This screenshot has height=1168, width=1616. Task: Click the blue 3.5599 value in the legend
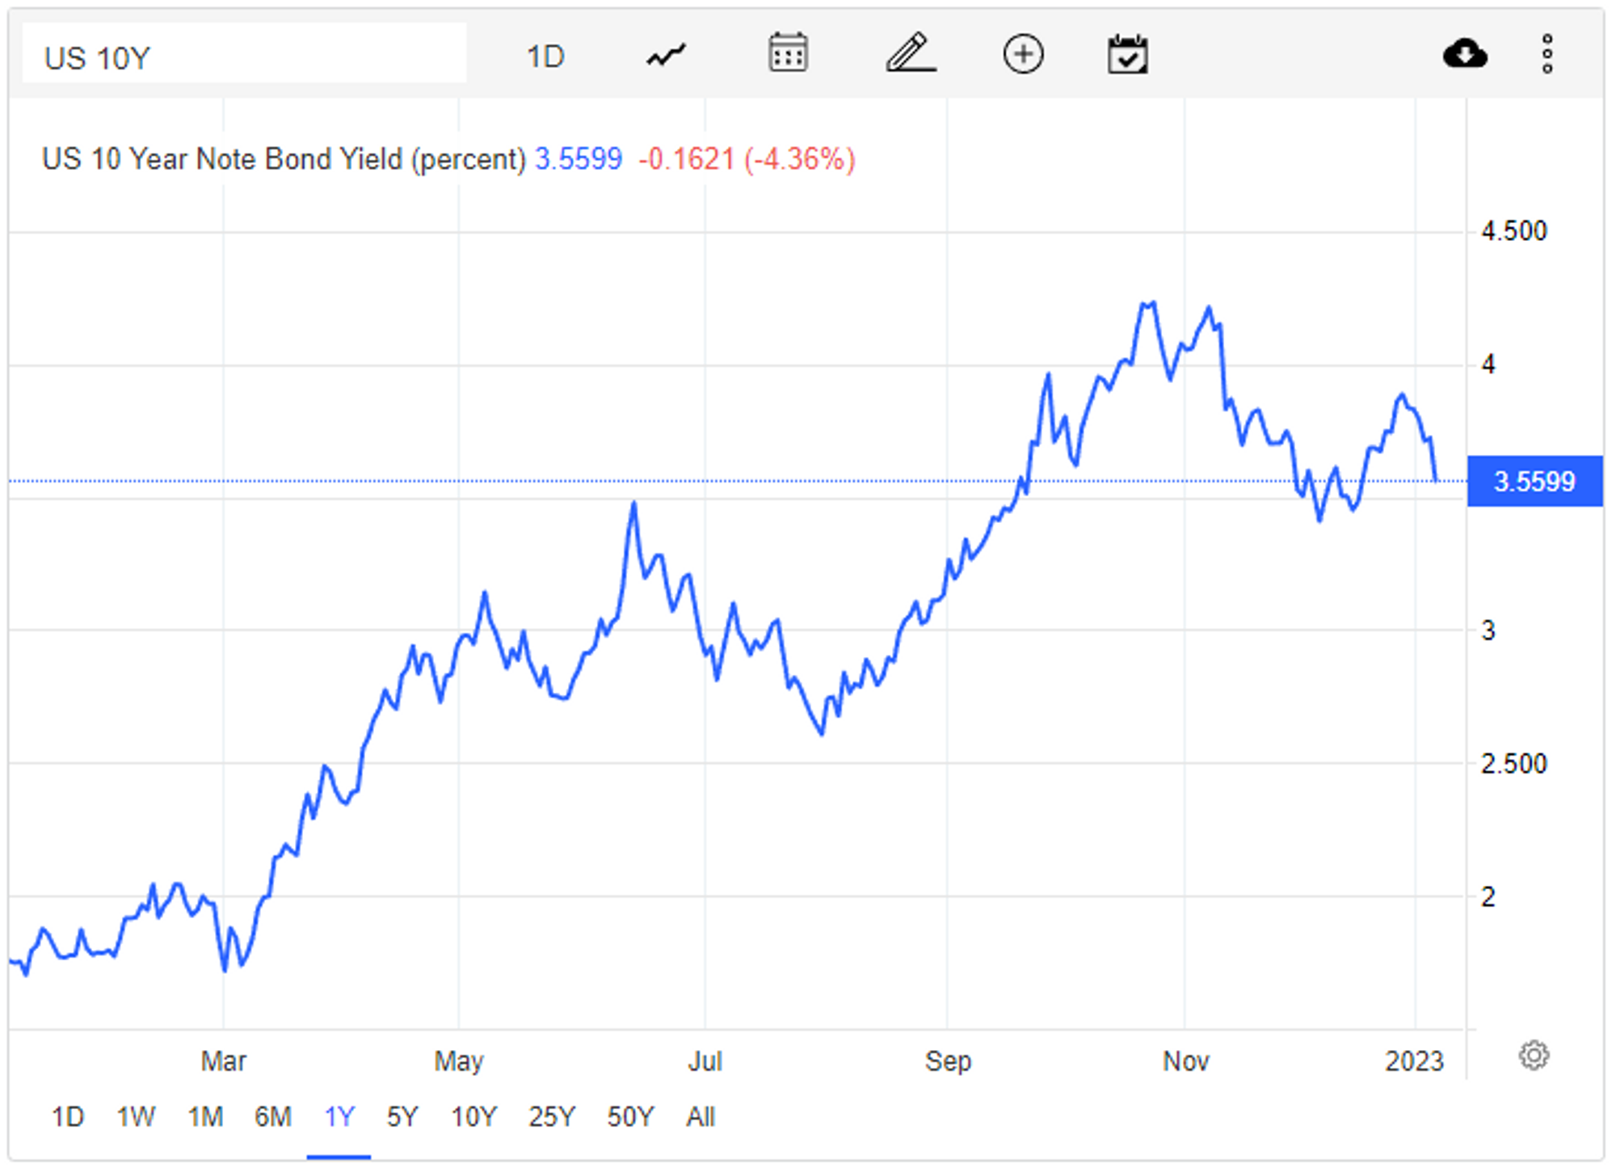point(579,159)
